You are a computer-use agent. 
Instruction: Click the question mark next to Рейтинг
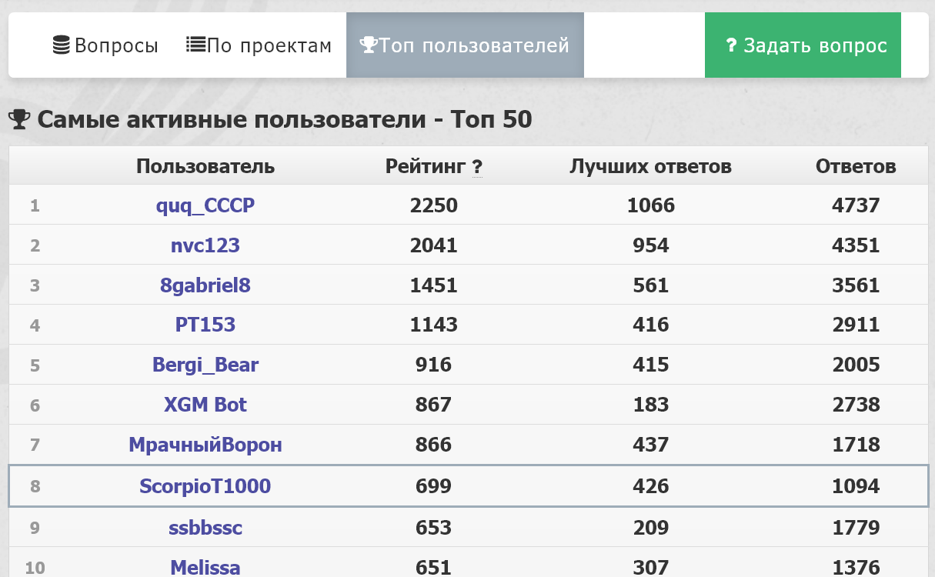(477, 167)
